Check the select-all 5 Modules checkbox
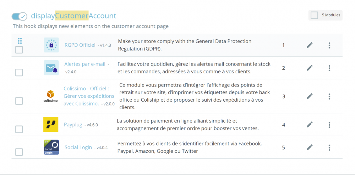Viewport: 355px width, 175px height. coord(314,15)
